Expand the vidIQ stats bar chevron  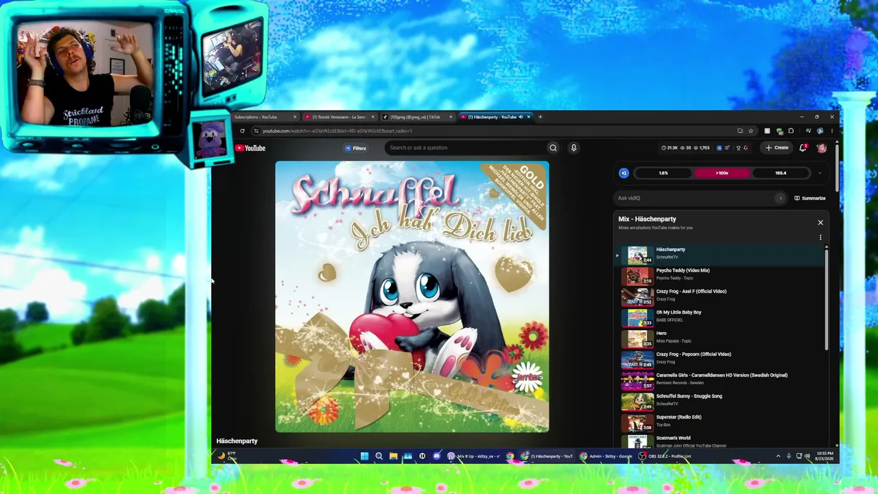(820, 173)
